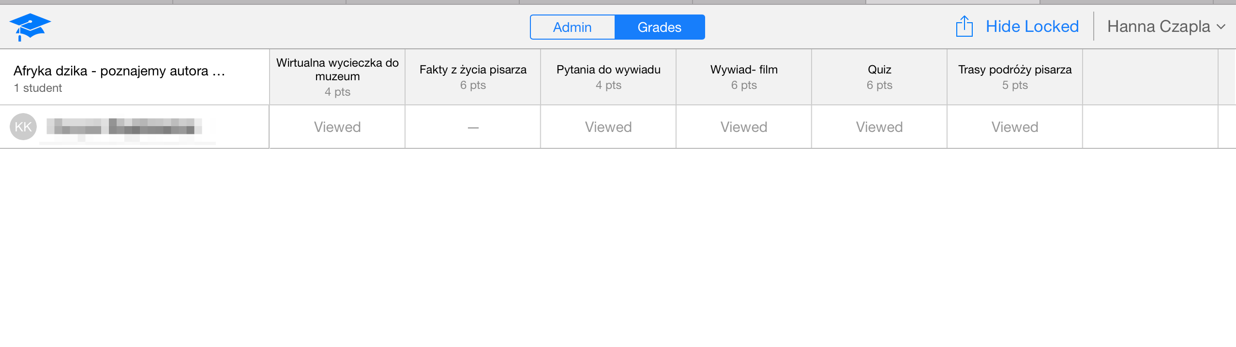
Task: Switch to the Admin tab
Action: coord(572,27)
